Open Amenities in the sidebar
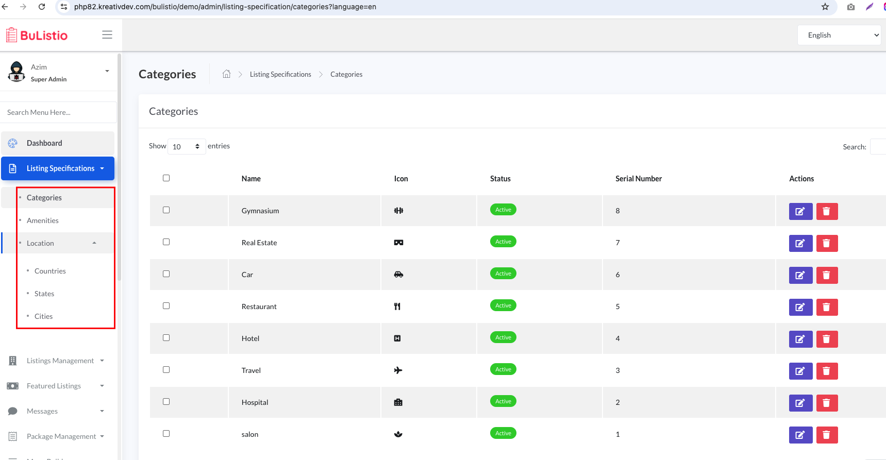The image size is (886, 460). pyautogui.click(x=43, y=220)
